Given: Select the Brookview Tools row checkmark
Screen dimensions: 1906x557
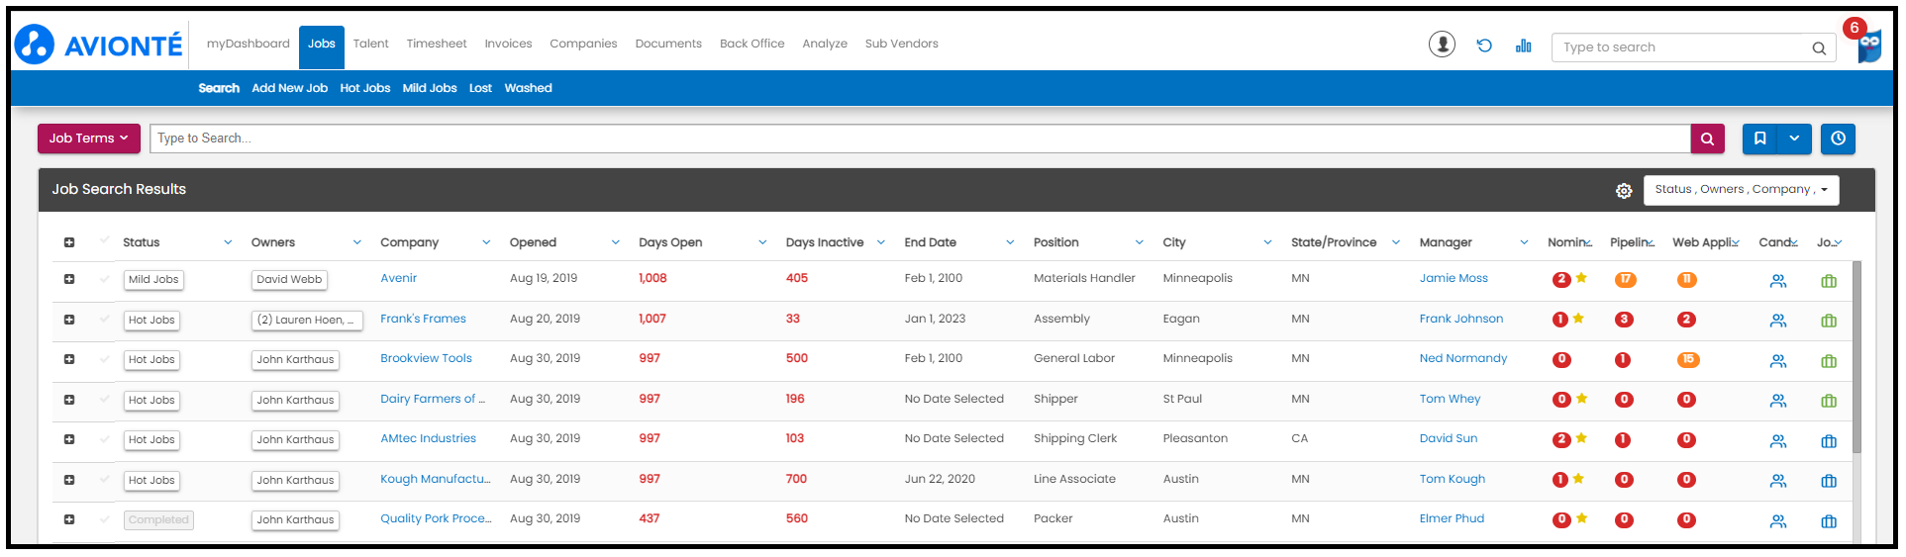Looking at the screenshot, I should click(104, 359).
